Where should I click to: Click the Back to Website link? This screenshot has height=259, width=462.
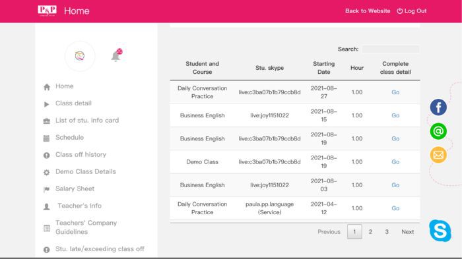[x=368, y=11]
